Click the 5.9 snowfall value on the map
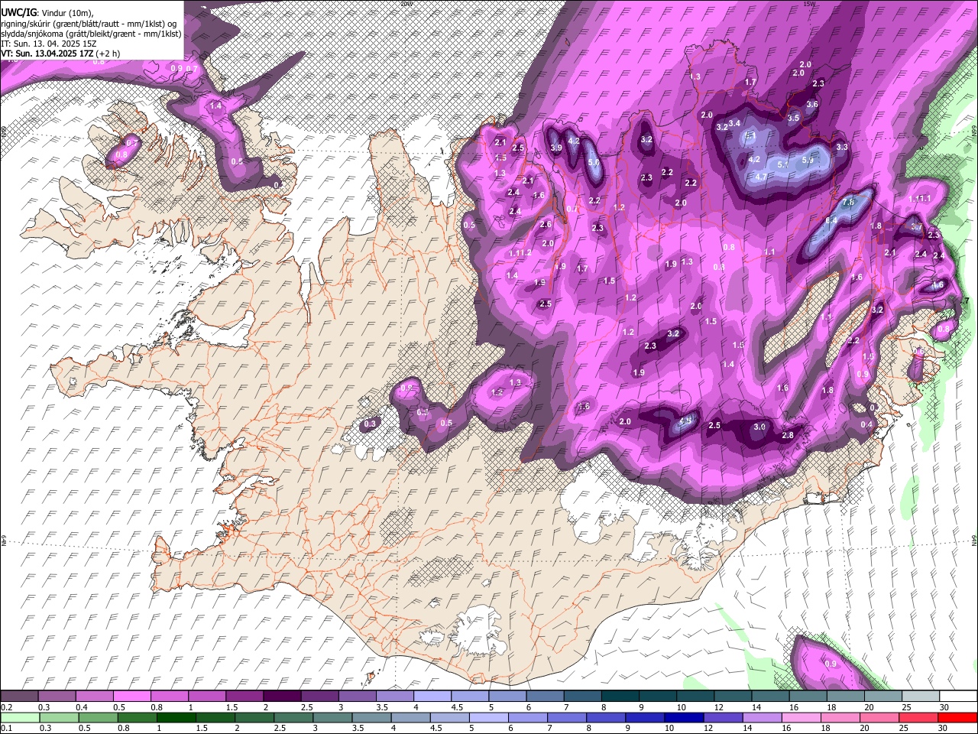 [808, 160]
